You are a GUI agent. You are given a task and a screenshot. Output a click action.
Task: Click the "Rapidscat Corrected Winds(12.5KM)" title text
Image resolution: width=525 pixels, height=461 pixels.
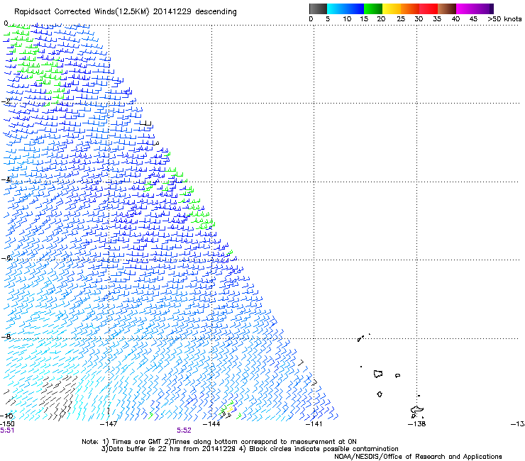coord(82,12)
